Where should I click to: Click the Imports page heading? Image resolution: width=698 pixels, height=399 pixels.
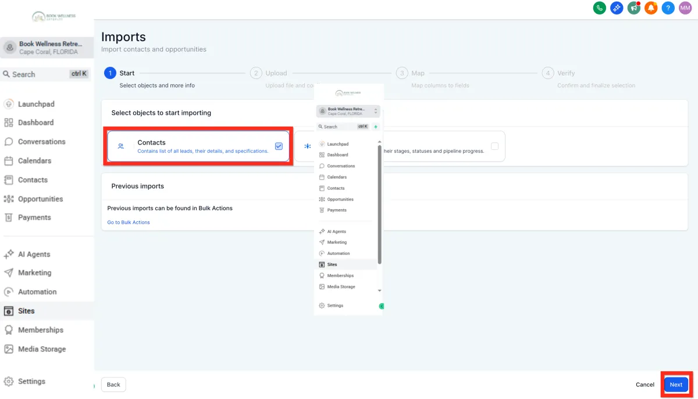[x=123, y=37]
